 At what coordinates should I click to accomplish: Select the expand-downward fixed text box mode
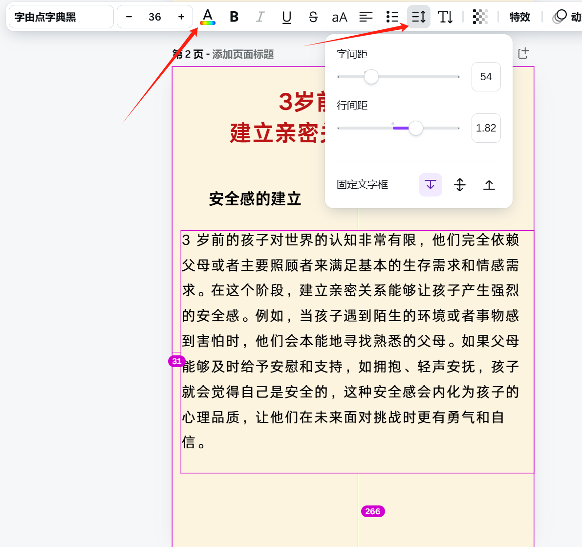tap(430, 185)
